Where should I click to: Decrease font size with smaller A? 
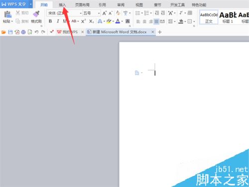coord(111,13)
